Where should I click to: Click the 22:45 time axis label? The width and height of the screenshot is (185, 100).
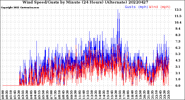coord(160,95)
